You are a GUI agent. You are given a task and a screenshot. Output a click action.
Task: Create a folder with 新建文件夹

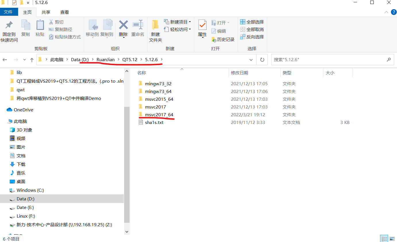(155, 30)
